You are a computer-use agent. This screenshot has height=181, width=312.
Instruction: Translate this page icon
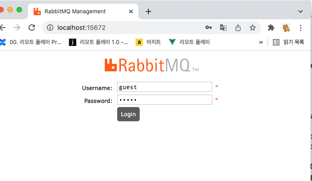(x=223, y=28)
